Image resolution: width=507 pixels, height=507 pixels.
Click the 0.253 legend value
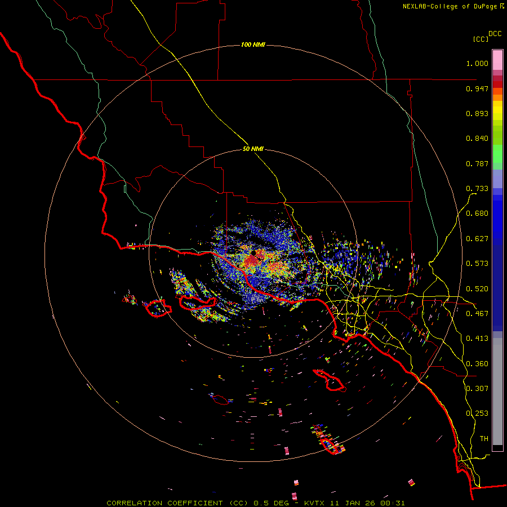pyautogui.click(x=477, y=413)
